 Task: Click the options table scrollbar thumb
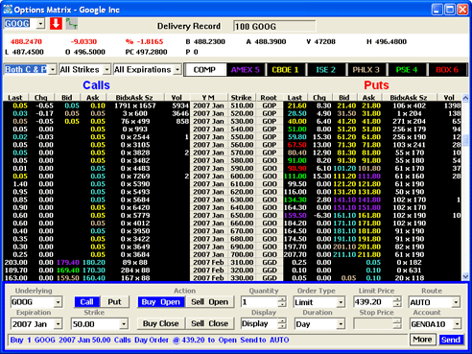click(x=465, y=140)
